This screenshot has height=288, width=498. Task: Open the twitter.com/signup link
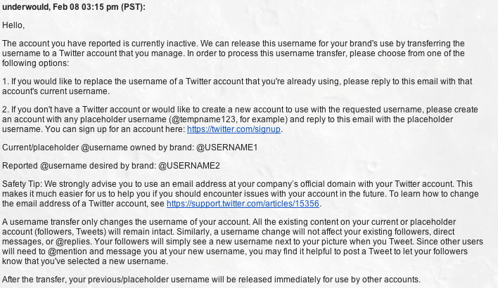click(234, 129)
